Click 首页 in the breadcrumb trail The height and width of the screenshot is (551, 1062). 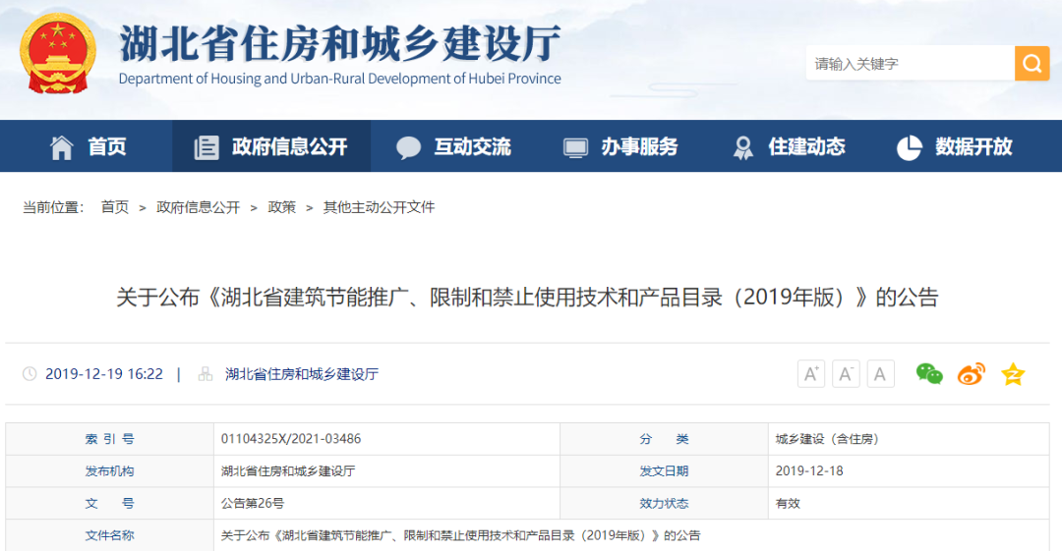[x=115, y=207]
